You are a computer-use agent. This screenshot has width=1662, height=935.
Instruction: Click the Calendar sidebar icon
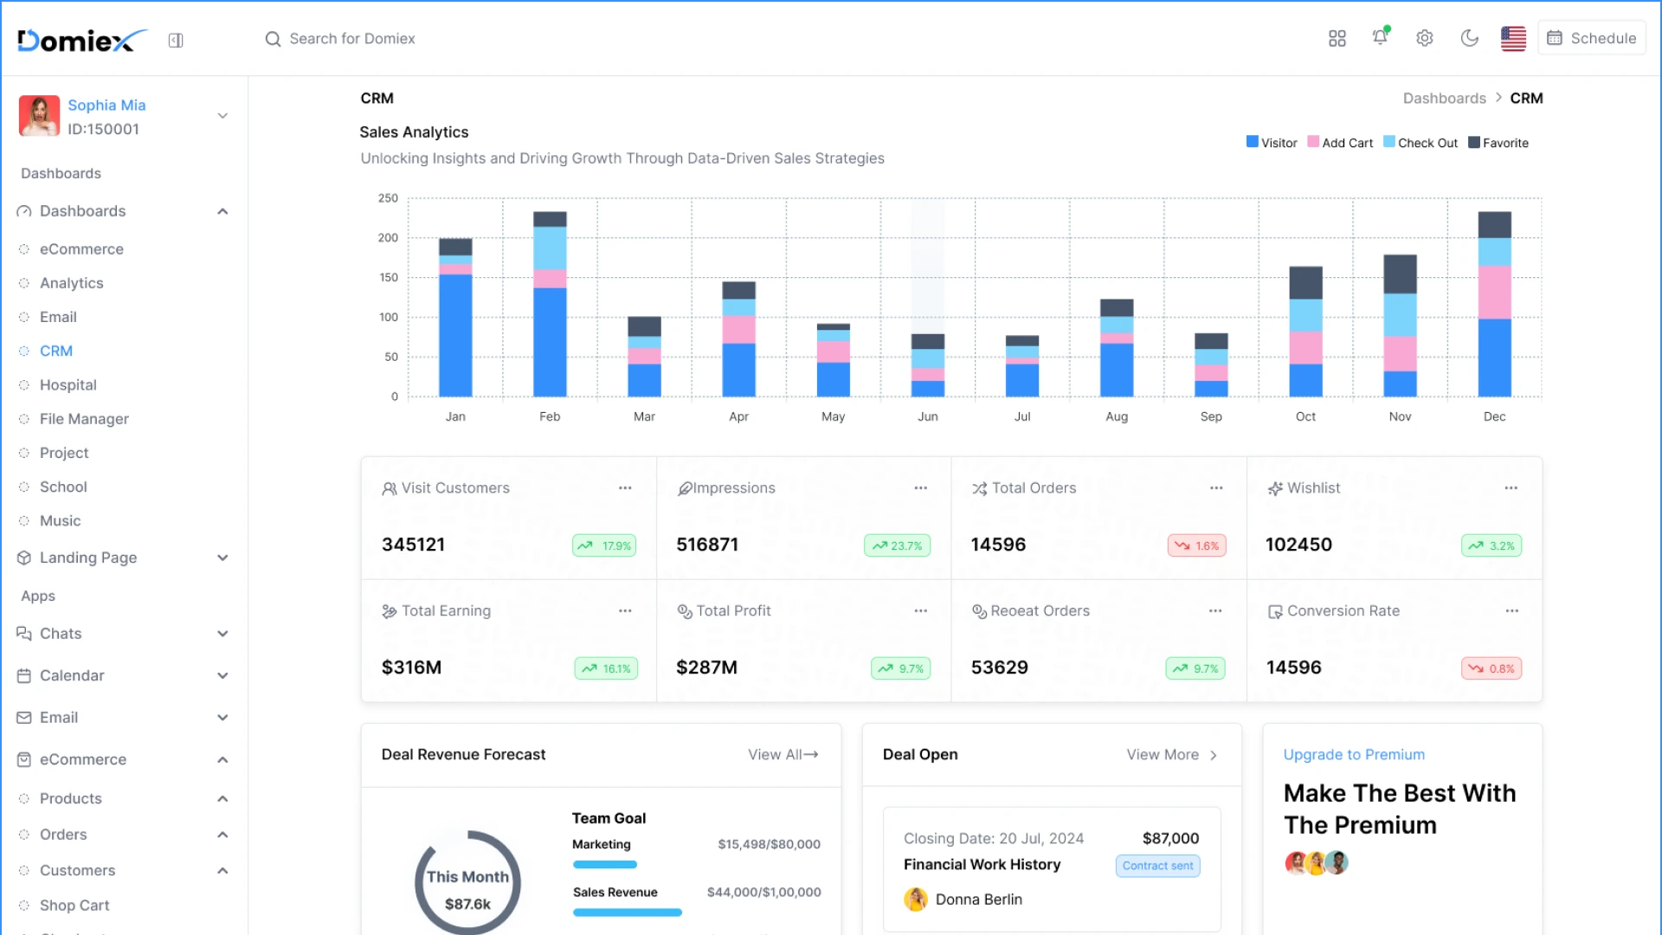click(24, 676)
